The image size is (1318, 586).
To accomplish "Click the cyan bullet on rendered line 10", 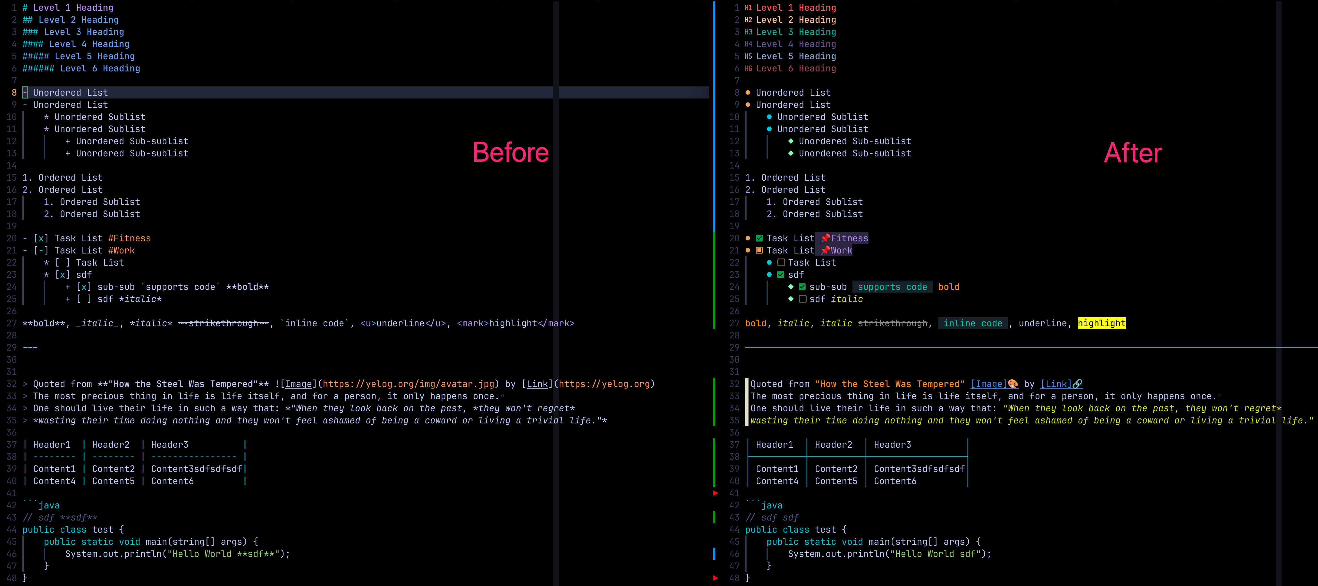I will click(x=769, y=117).
